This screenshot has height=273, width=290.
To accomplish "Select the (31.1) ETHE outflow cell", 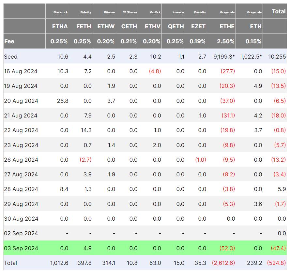I will [228, 116].
